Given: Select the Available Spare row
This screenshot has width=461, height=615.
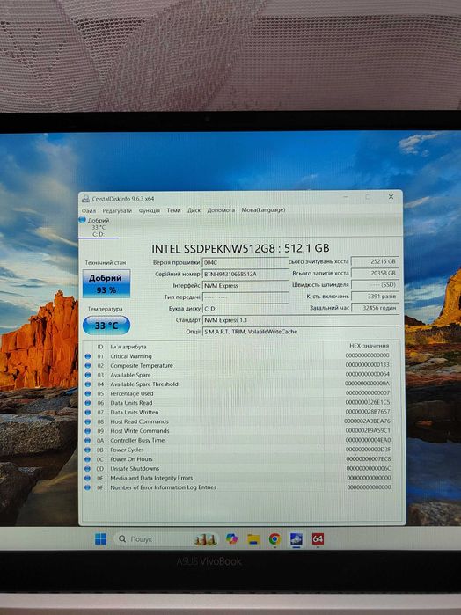Looking at the screenshot, I should [x=239, y=375].
